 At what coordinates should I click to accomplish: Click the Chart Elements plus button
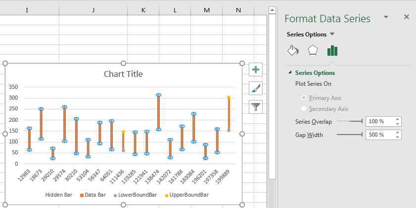pyautogui.click(x=256, y=69)
